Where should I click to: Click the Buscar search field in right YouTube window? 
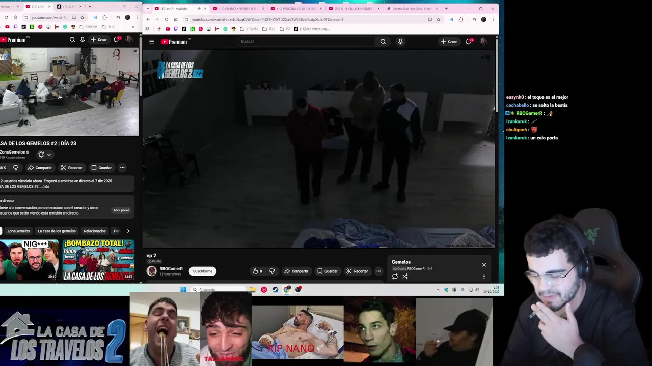click(x=306, y=42)
